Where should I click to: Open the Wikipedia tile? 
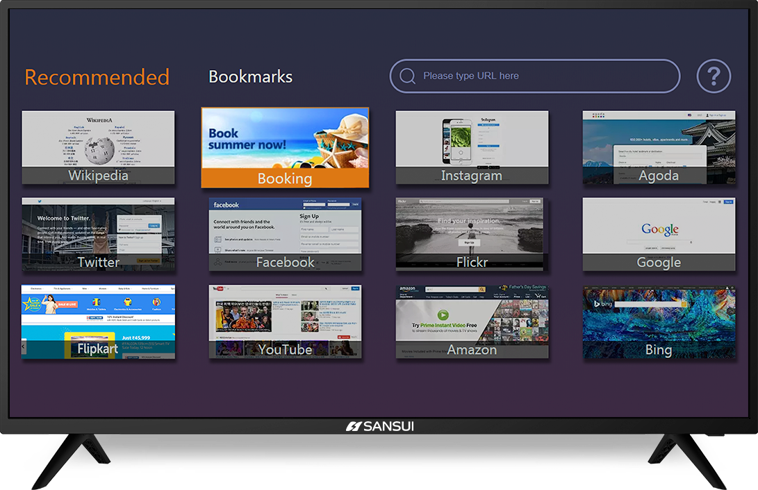click(98, 147)
